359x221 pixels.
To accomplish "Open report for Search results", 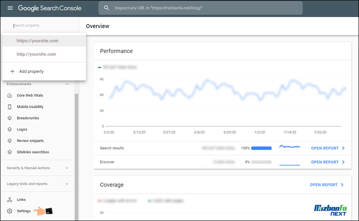I will pyautogui.click(x=324, y=148).
